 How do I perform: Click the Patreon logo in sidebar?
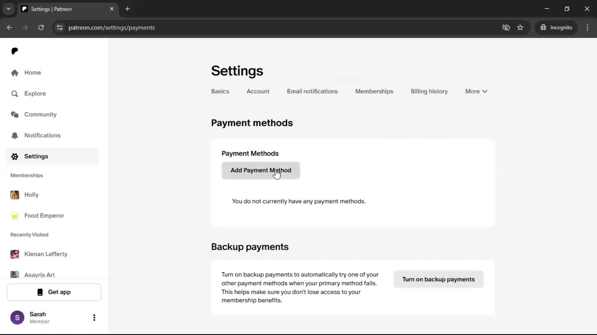click(15, 51)
